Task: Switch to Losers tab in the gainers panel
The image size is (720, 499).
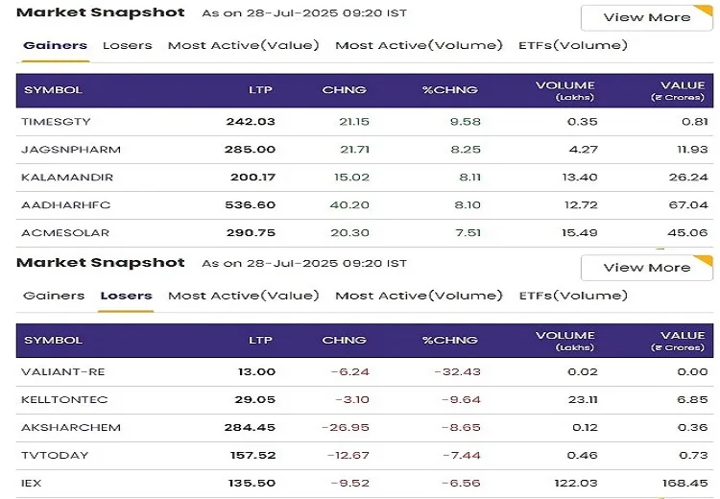Action: 127,45
